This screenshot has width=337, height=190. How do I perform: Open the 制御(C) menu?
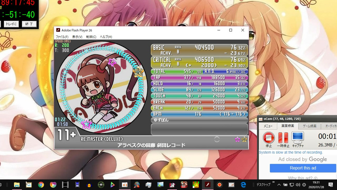pos(91,37)
